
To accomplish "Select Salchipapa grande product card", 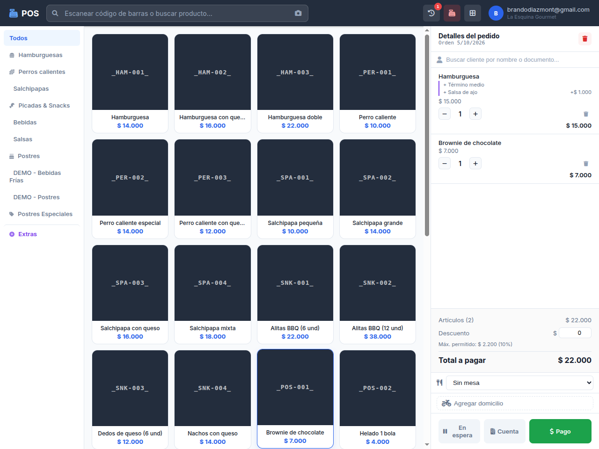I will coord(378,189).
